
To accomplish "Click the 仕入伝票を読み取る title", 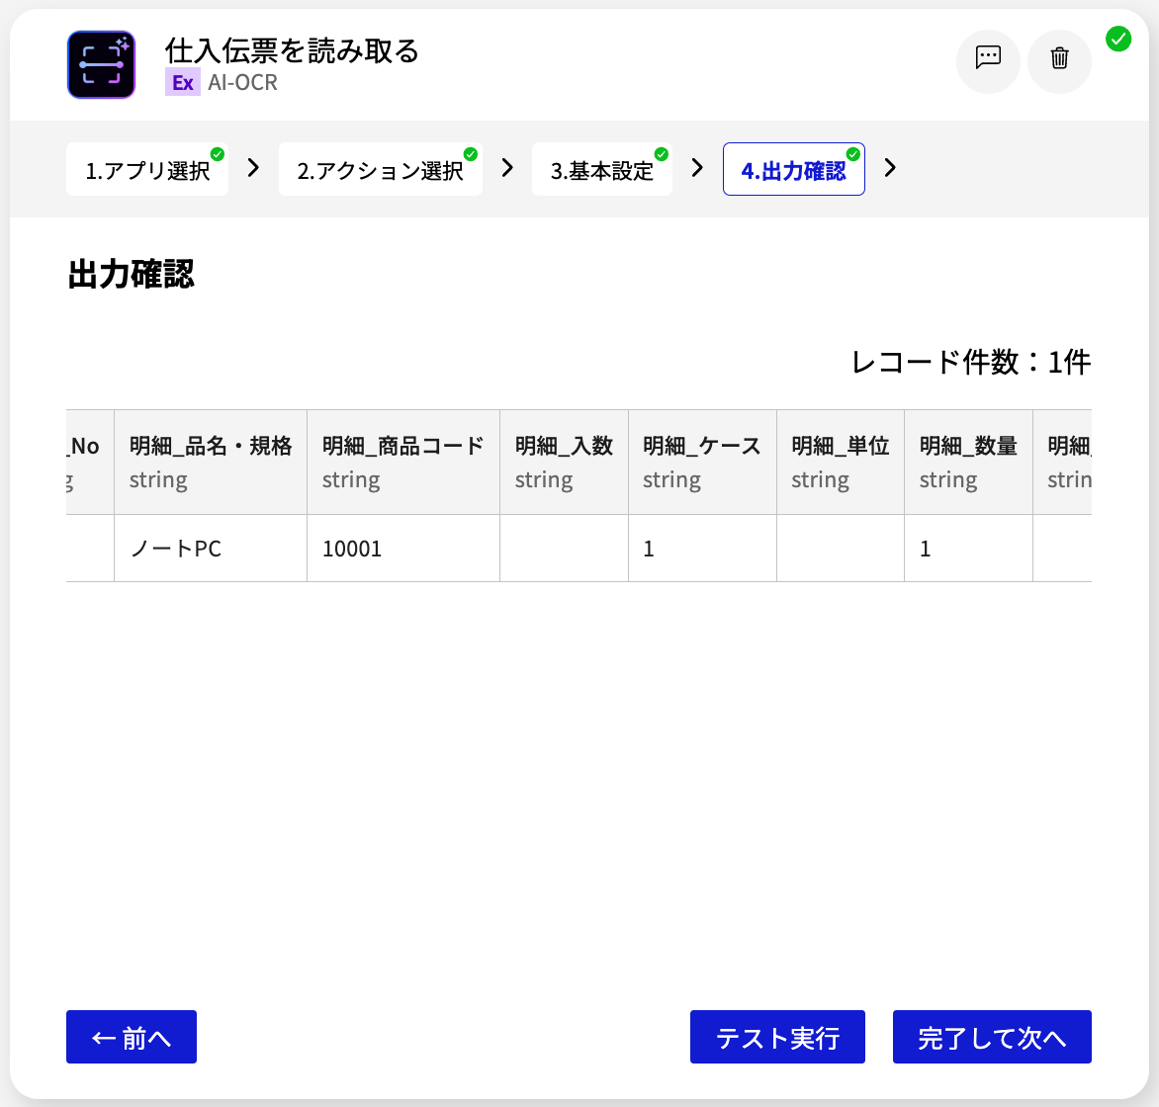I will click(x=292, y=51).
